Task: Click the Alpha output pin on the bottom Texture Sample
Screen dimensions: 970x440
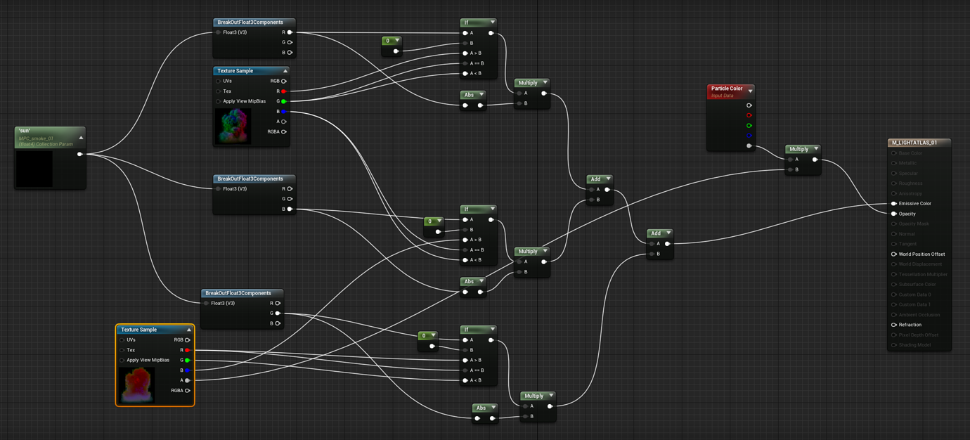Action: pyautogui.click(x=186, y=380)
